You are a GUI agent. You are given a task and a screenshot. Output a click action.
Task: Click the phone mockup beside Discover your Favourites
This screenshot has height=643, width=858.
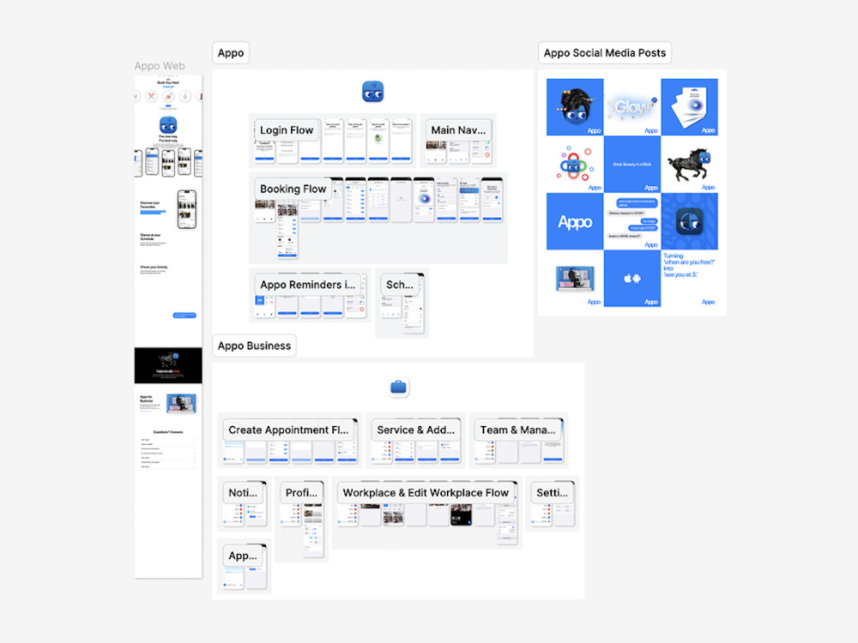click(x=186, y=209)
